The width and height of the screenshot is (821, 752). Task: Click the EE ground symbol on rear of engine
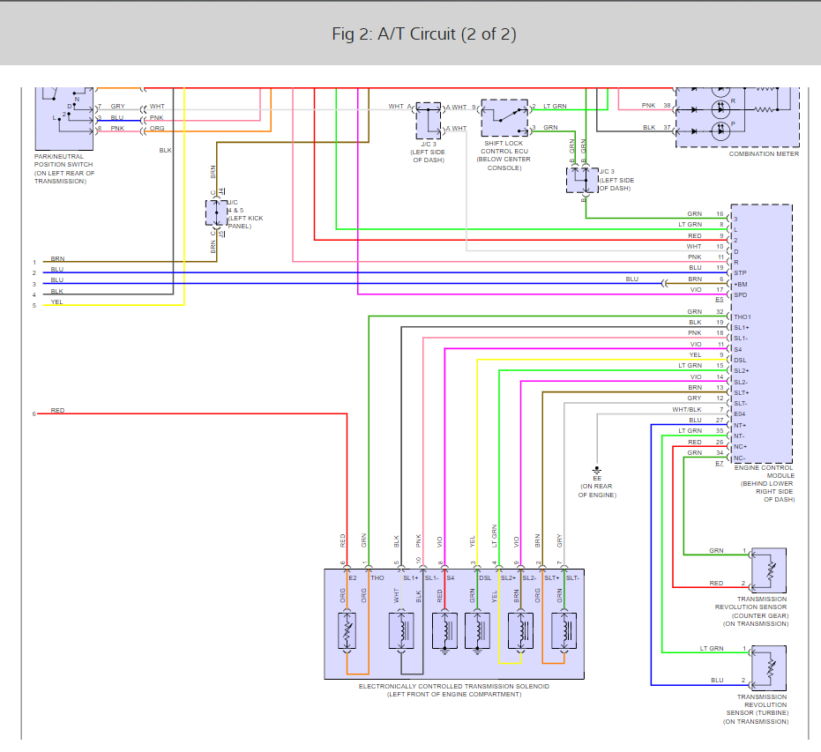point(597,471)
